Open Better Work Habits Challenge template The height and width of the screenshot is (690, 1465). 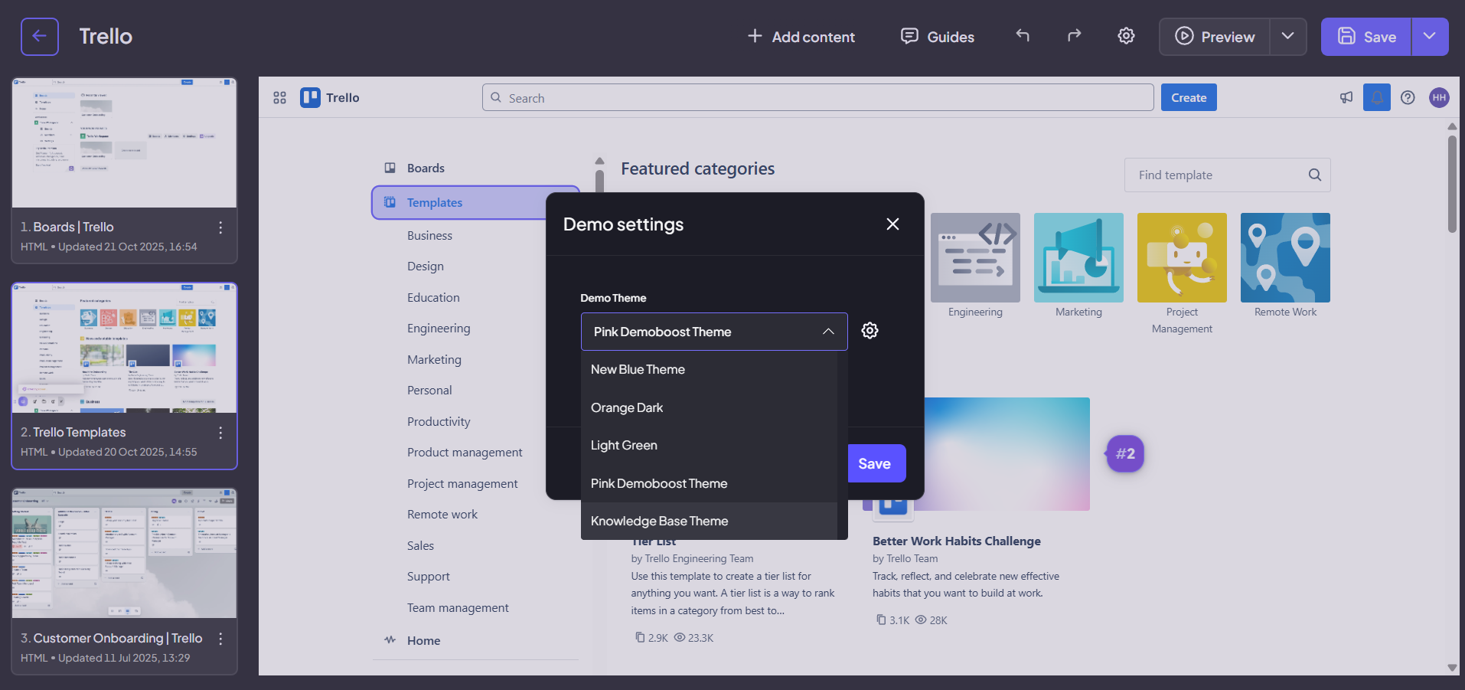coord(957,541)
